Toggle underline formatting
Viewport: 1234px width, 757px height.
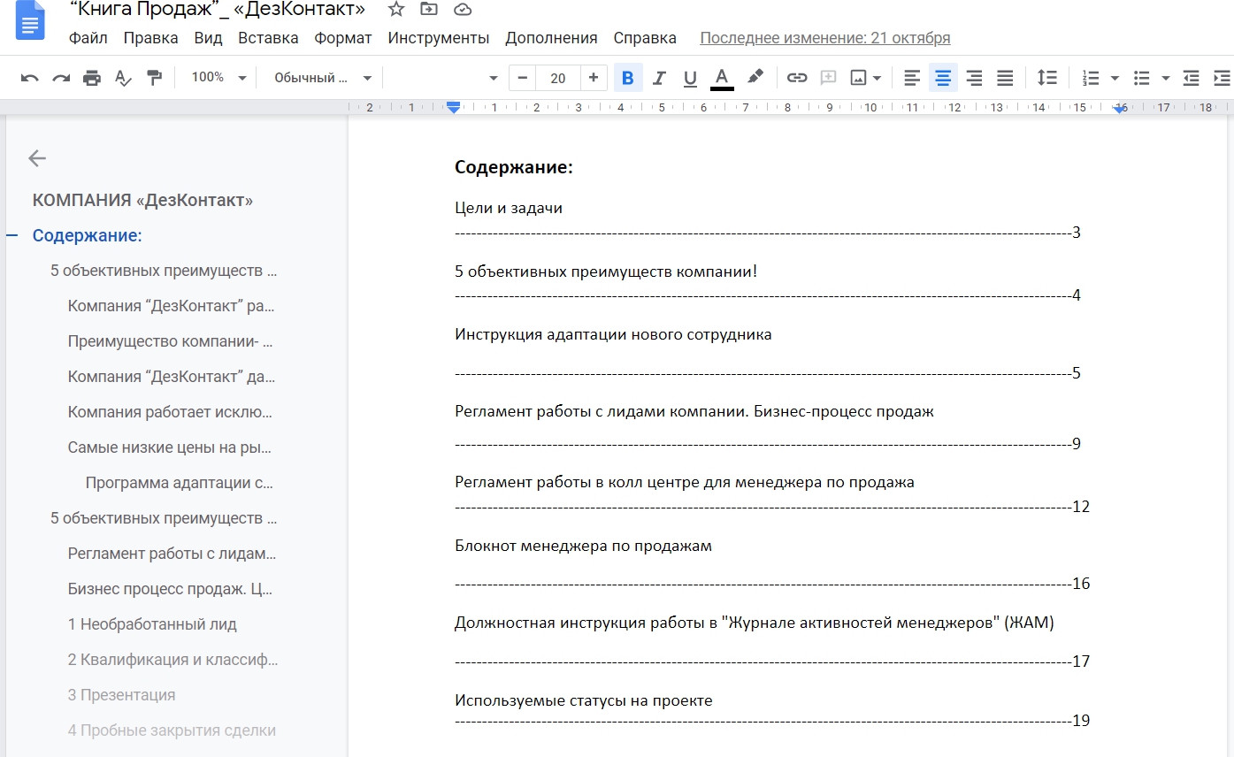pyautogui.click(x=690, y=78)
